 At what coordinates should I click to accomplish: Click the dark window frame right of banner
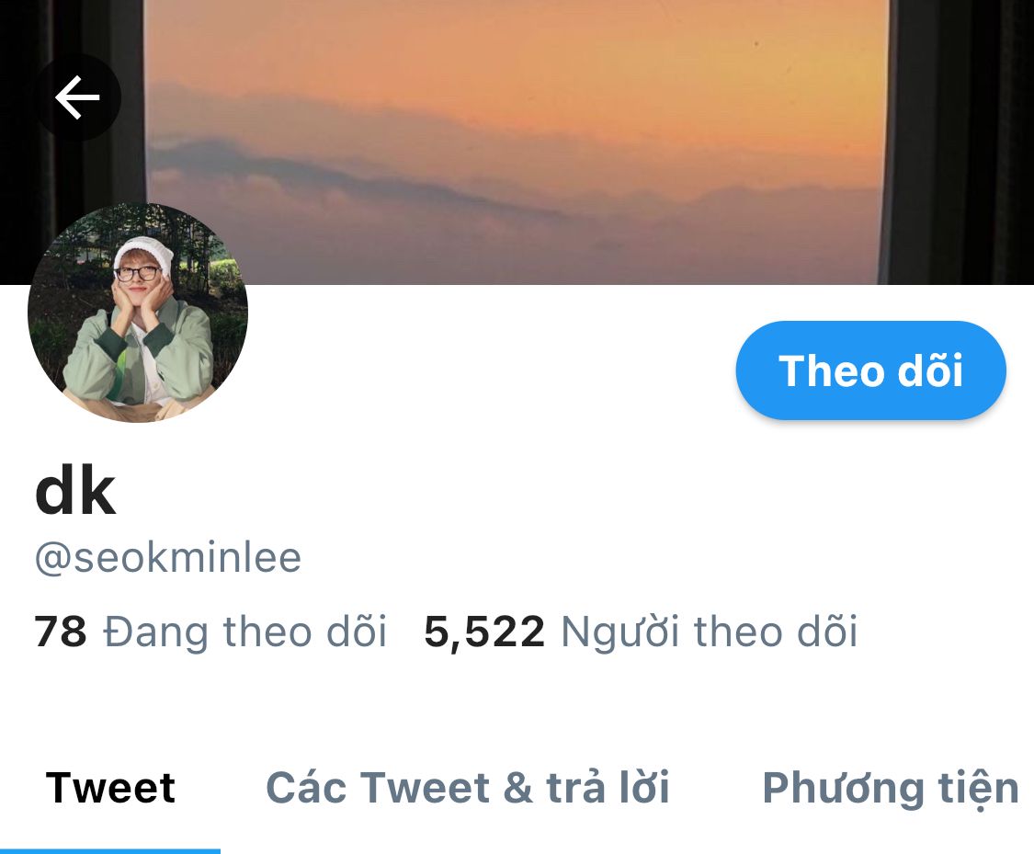point(956,142)
